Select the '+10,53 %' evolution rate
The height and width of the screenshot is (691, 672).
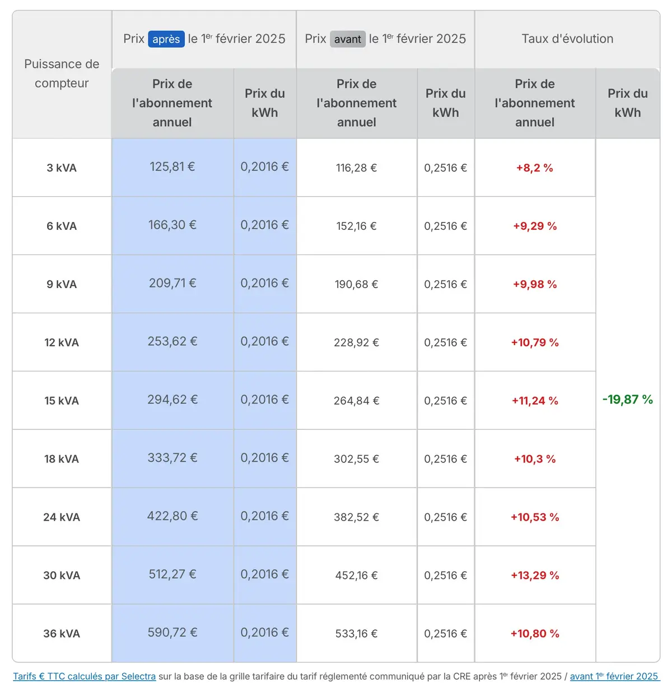(535, 517)
